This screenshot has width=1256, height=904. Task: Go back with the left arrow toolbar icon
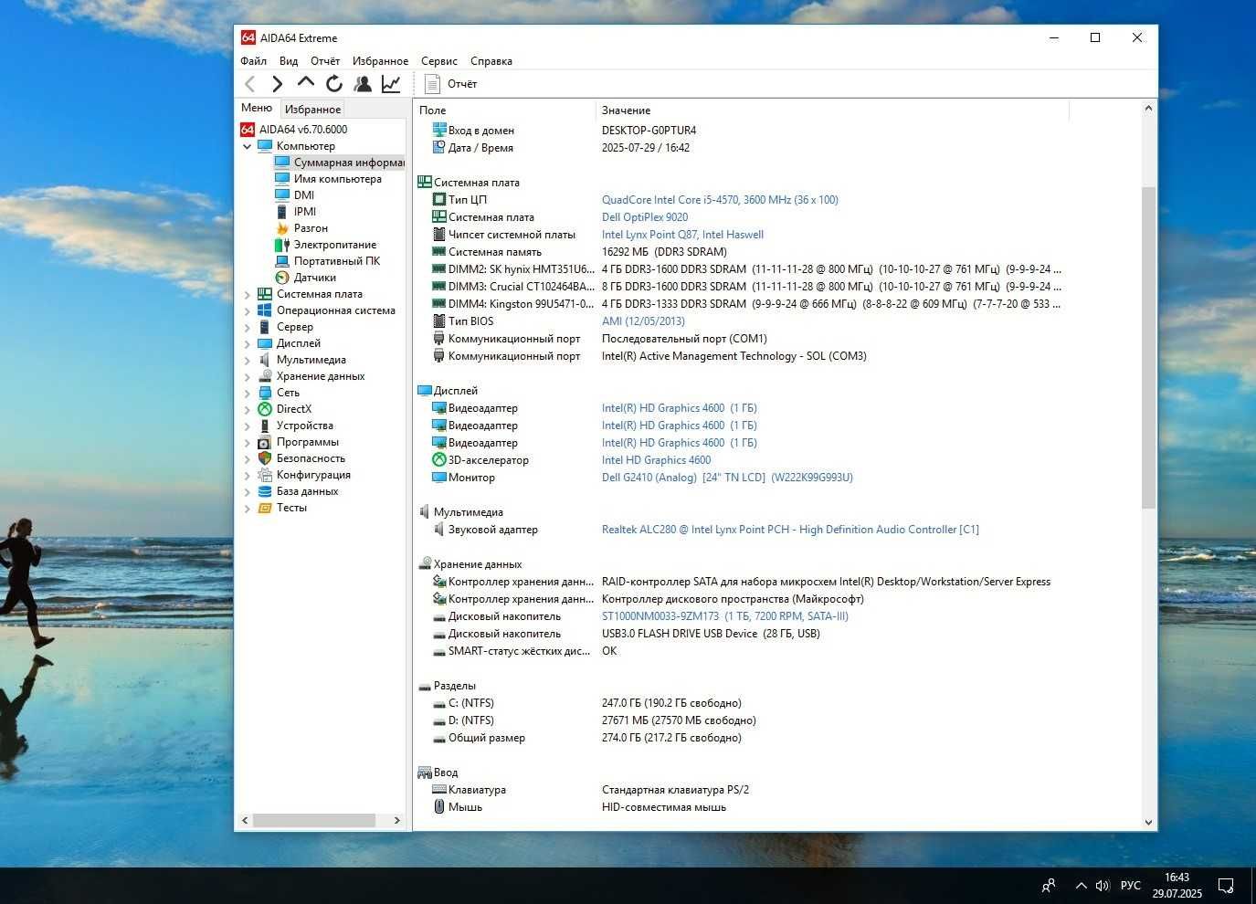click(250, 84)
